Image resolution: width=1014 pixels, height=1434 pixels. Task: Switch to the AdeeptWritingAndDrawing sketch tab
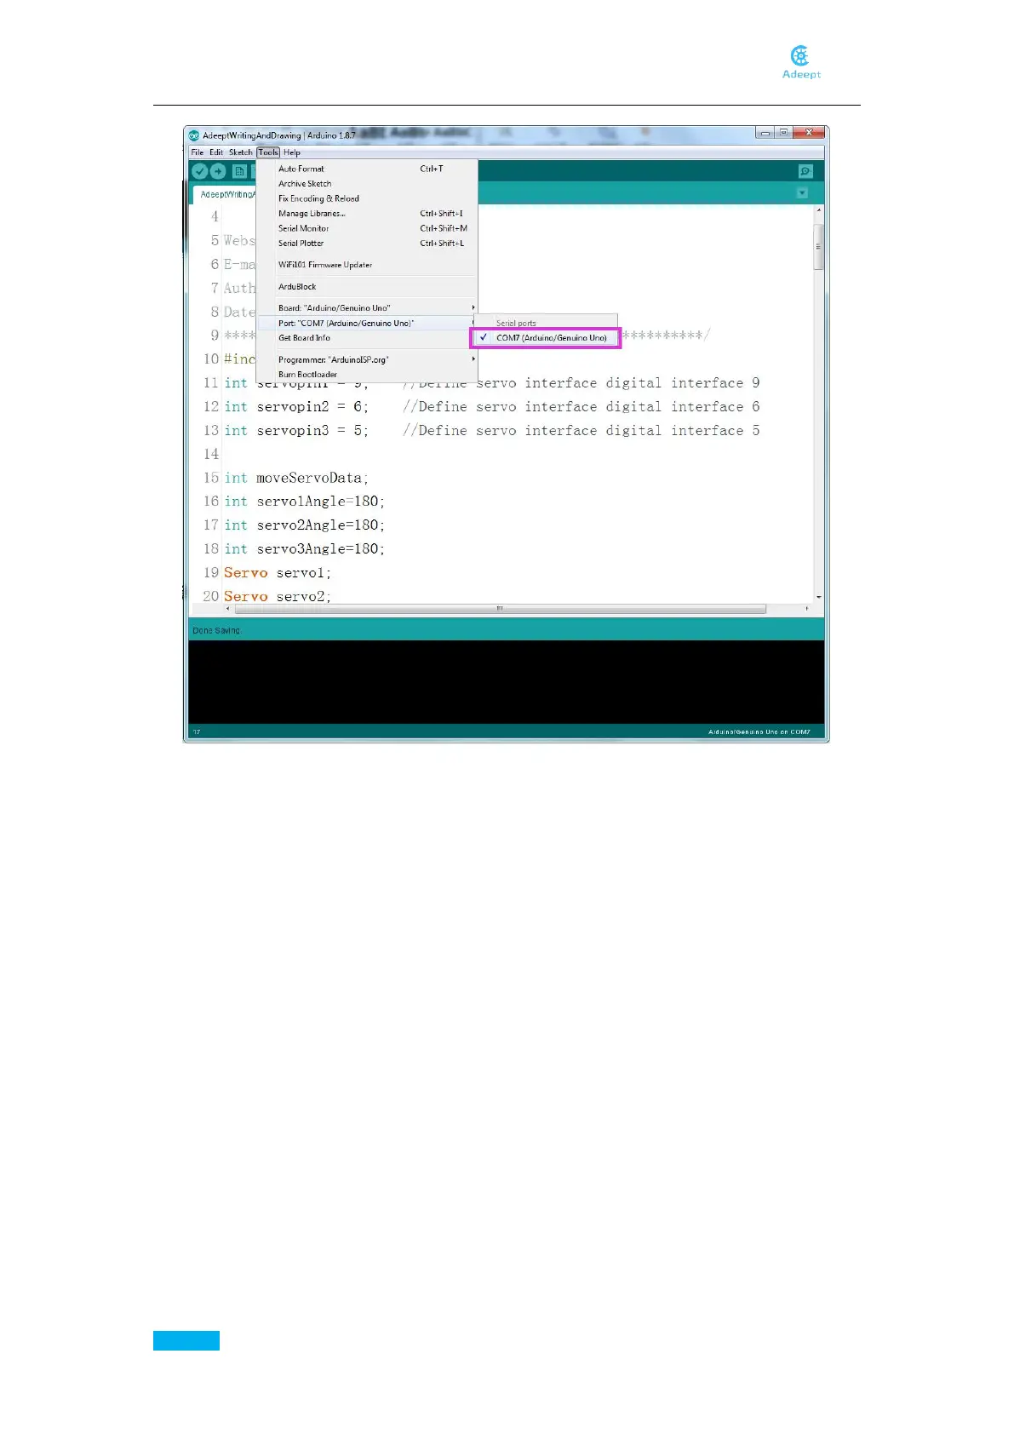click(x=226, y=194)
